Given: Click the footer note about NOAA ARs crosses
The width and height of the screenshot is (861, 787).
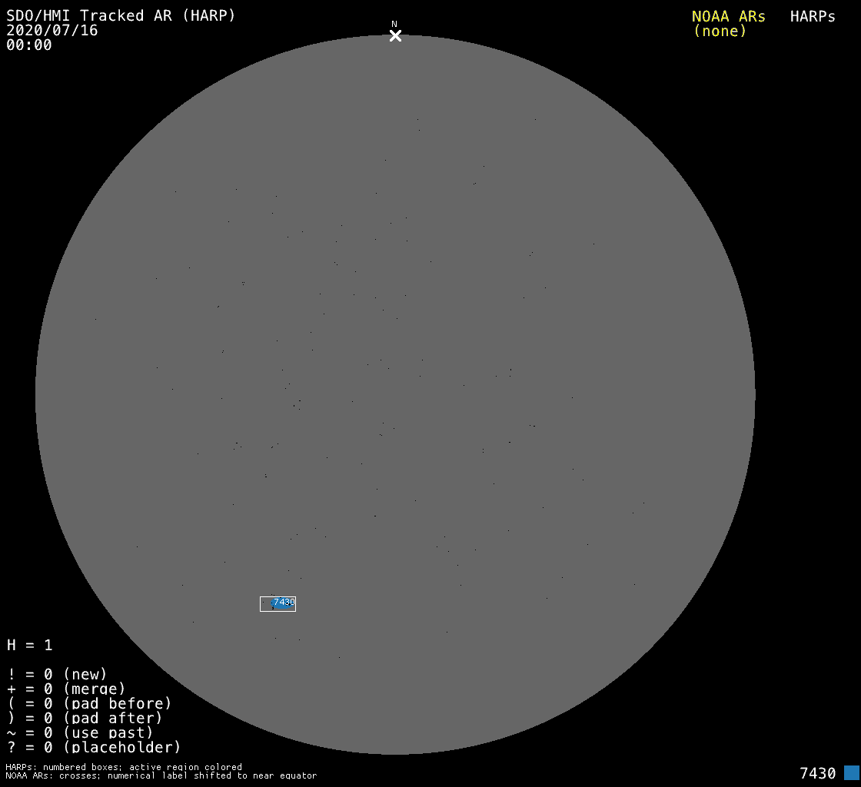Looking at the screenshot, I should pyautogui.click(x=161, y=775).
